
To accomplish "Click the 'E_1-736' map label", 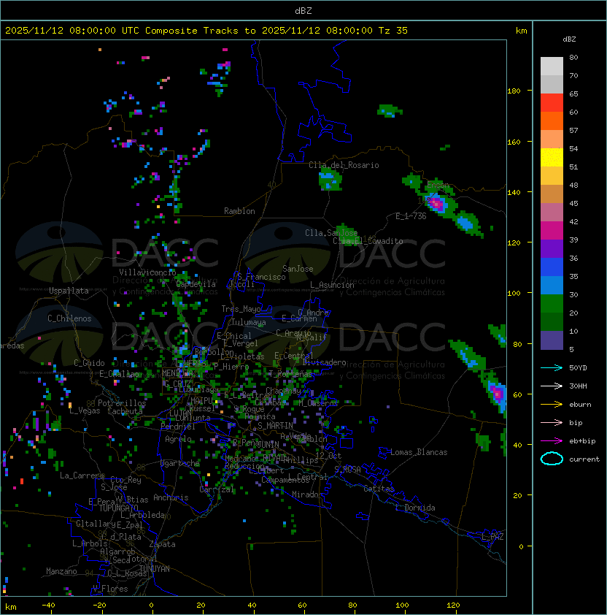I will [411, 216].
